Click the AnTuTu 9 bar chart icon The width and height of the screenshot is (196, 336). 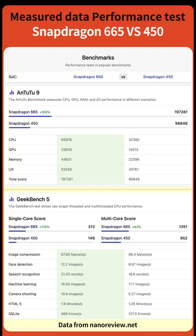(12, 92)
